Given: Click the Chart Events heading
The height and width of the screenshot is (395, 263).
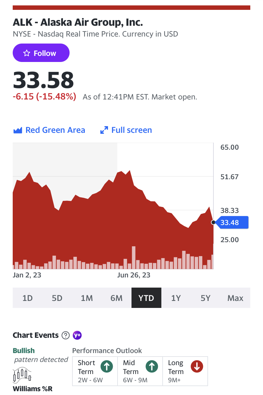Looking at the screenshot, I should [x=36, y=335].
